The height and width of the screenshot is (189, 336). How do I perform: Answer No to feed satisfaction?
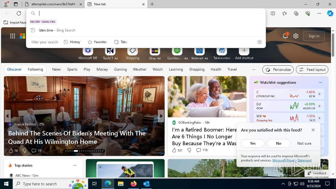pyautogui.click(x=279, y=143)
